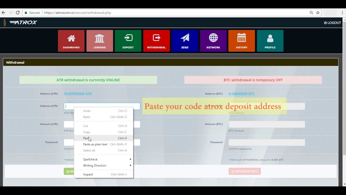The width and height of the screenshot is (346, 195).
Task: Click the 0.00000000 BTC balance
Action: [242, 94]
